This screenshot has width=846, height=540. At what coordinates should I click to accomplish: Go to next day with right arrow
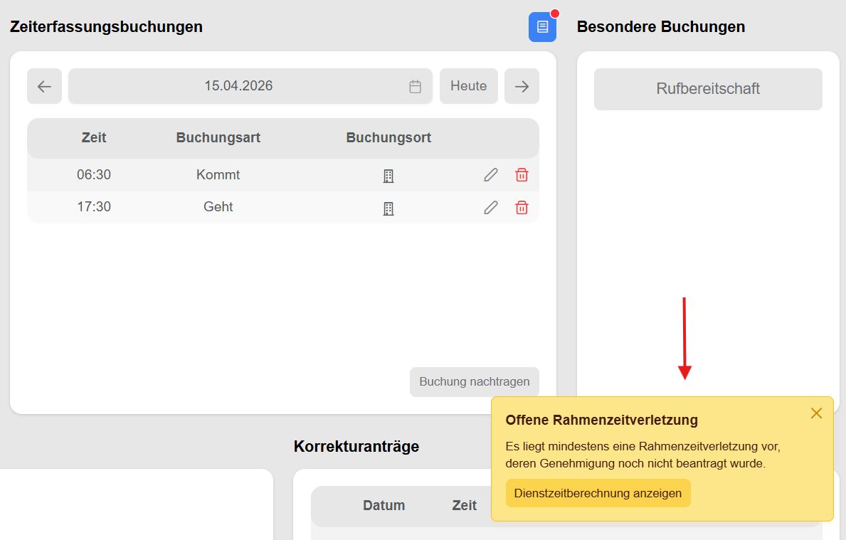pos(522,86)
